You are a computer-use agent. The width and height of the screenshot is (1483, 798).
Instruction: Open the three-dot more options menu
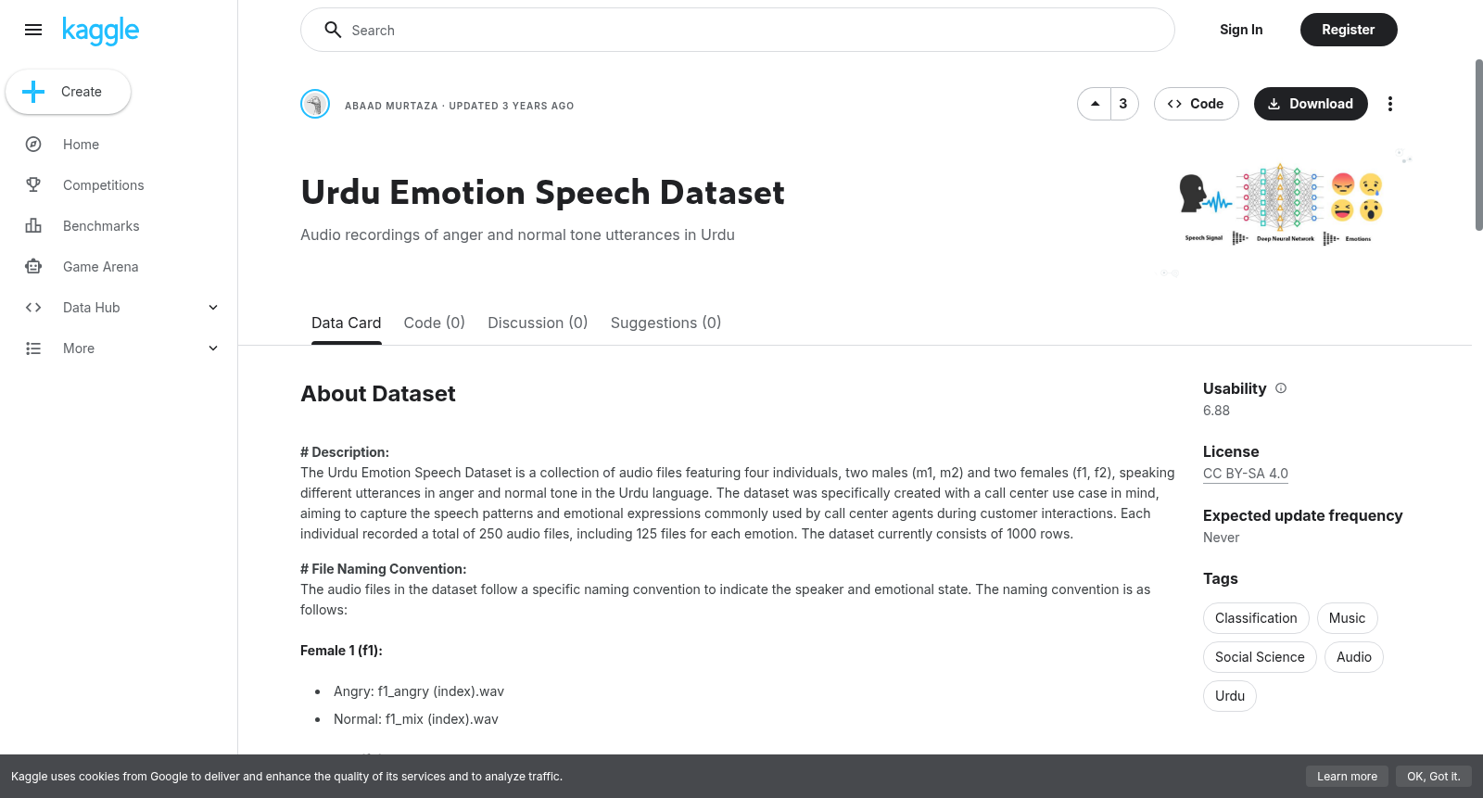coord(1389,104)
